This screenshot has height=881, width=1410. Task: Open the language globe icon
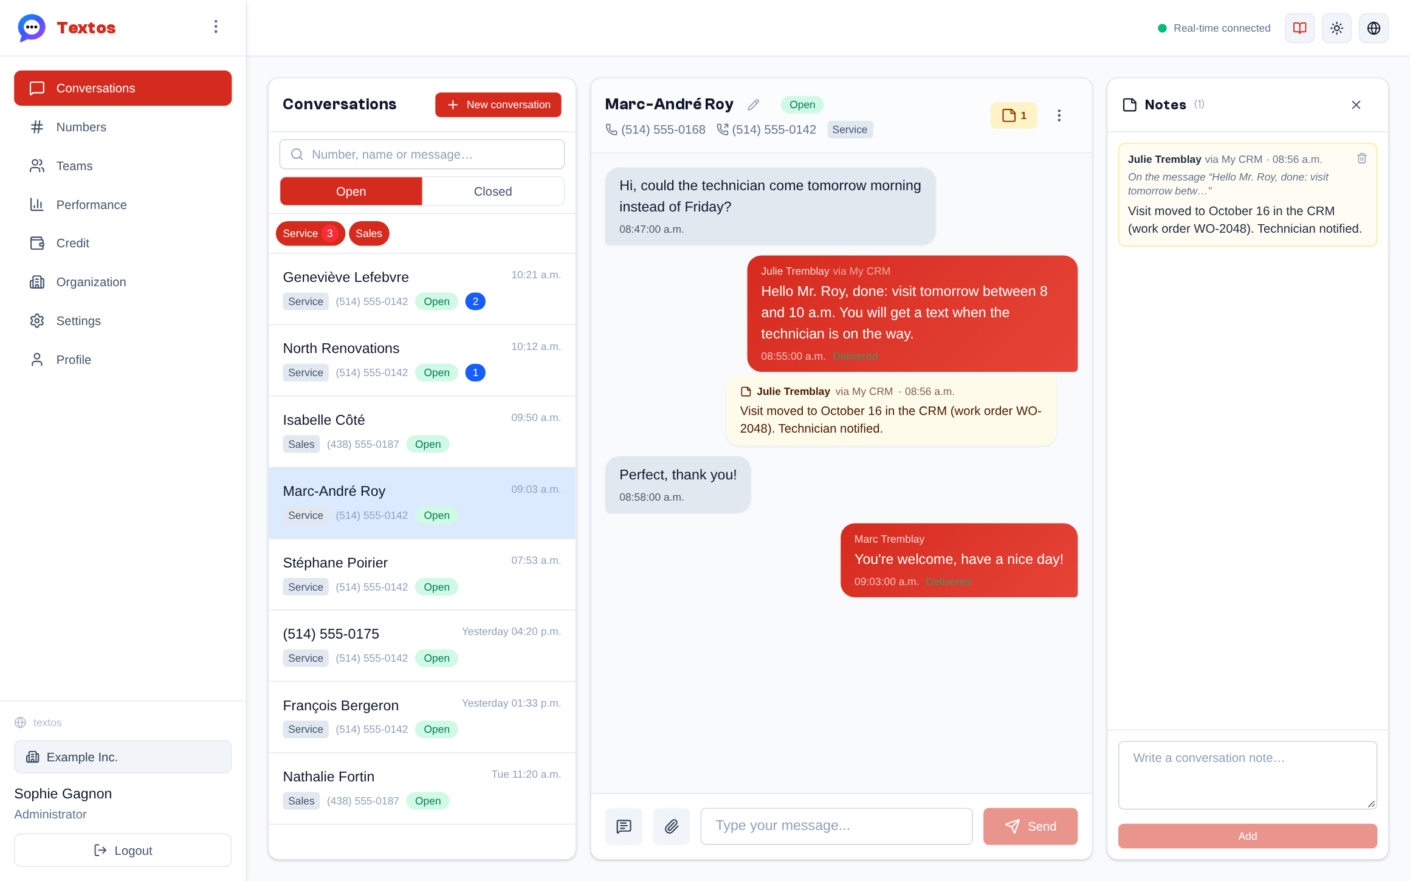1374,28
